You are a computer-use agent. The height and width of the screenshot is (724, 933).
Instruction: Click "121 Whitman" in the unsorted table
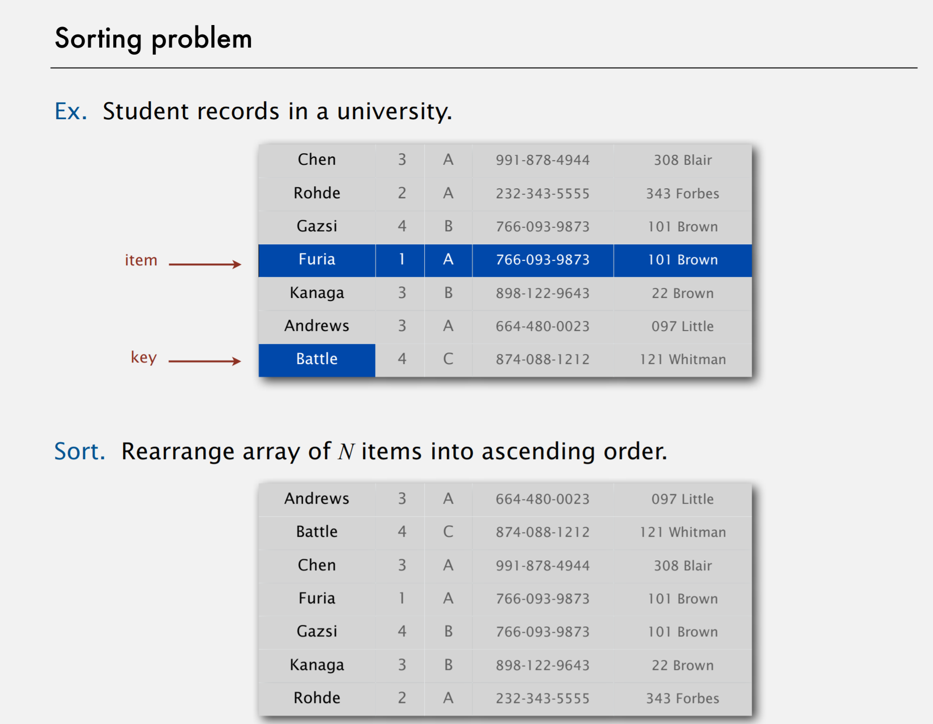pyautogui.click(x=682, y=359)
